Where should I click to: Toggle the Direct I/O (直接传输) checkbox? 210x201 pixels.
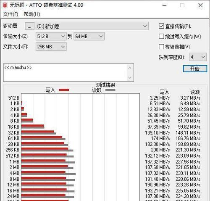click(x=161, y=26)
